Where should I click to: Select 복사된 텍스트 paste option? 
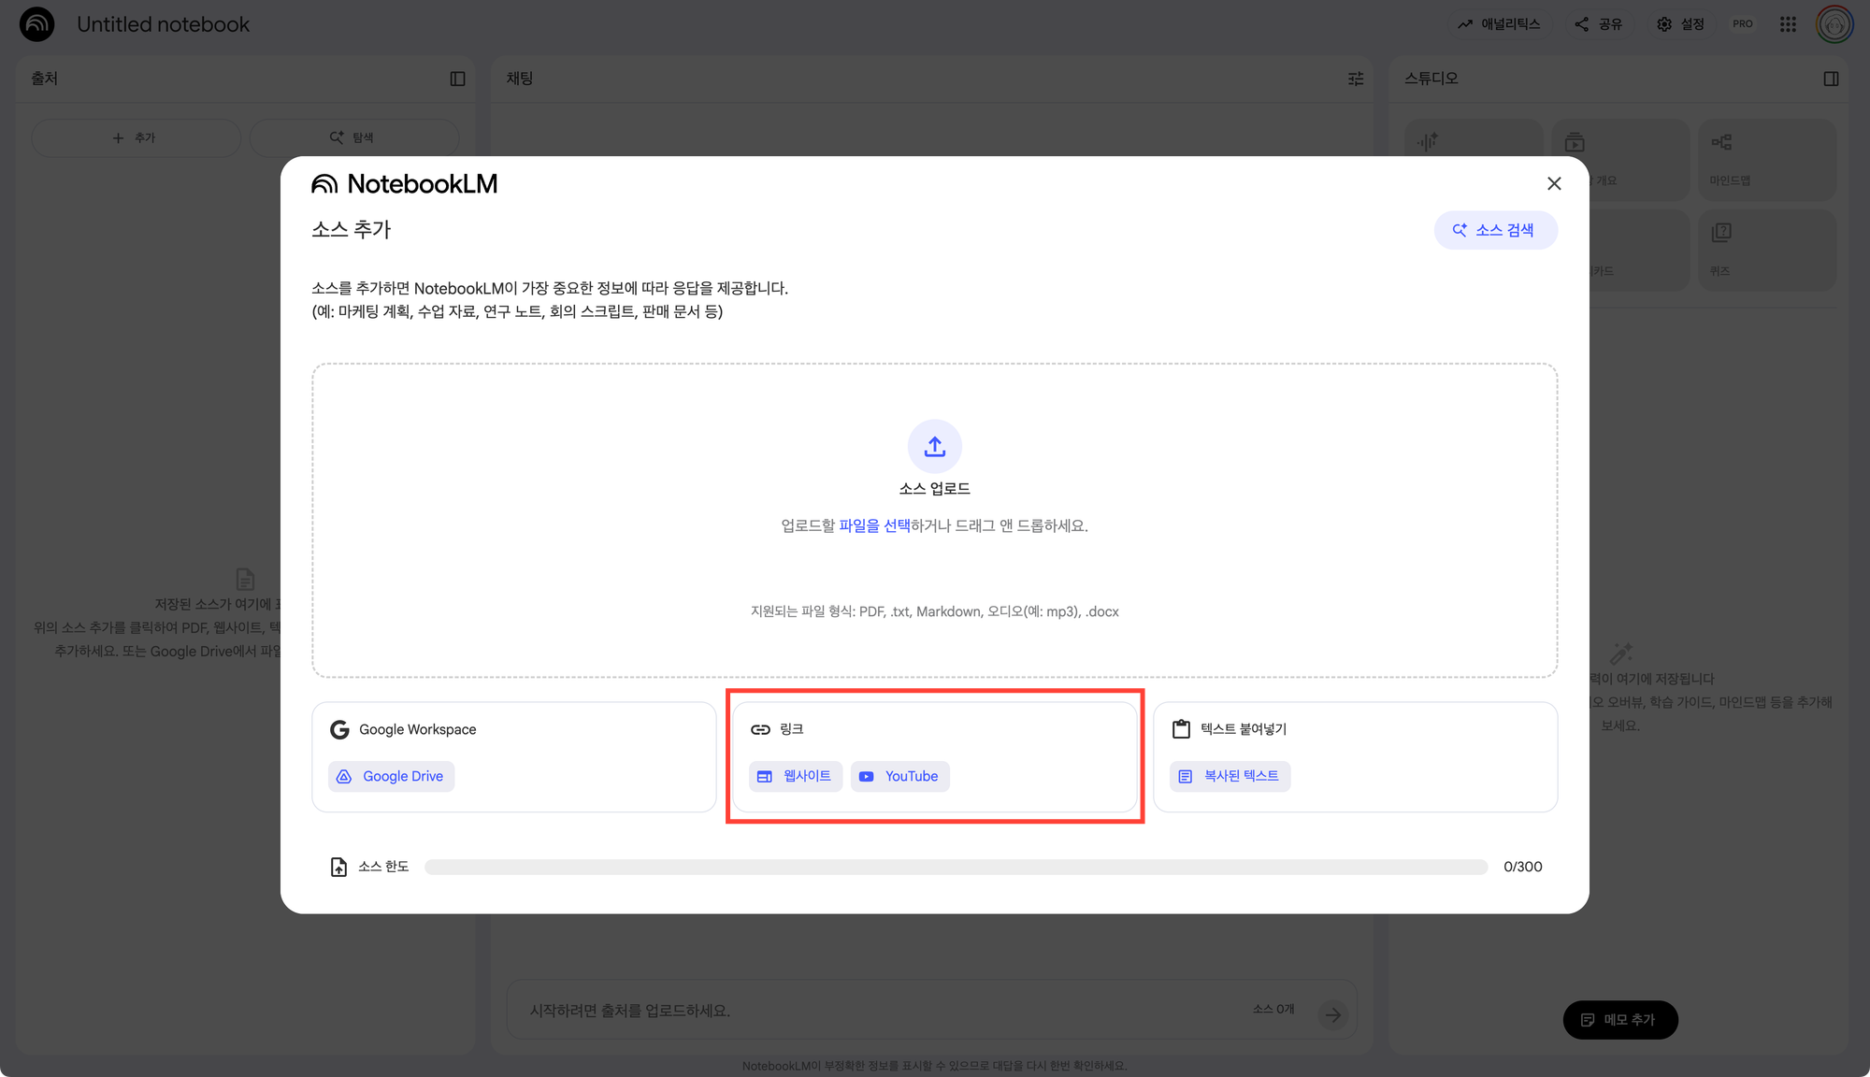pos(1230,776)
